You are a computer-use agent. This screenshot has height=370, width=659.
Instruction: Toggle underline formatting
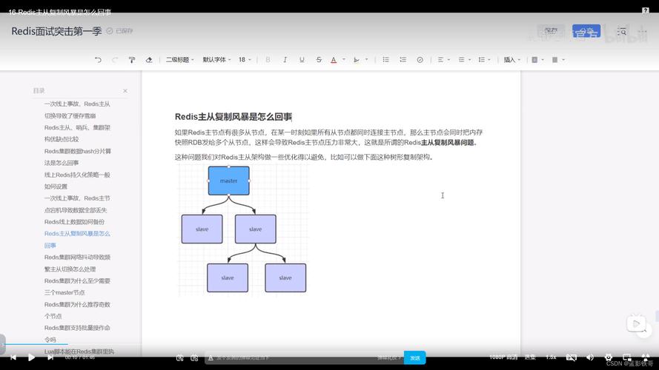pyautogui.click(x=302, y=60)
